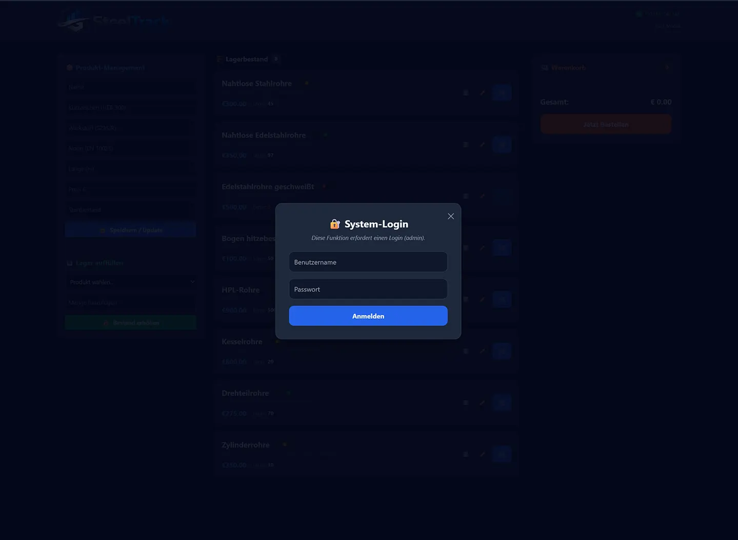Viewport: 738px width, 540px height.
Task: Click the pencil icon for Zylinderrohre
Action: point(482,454)
